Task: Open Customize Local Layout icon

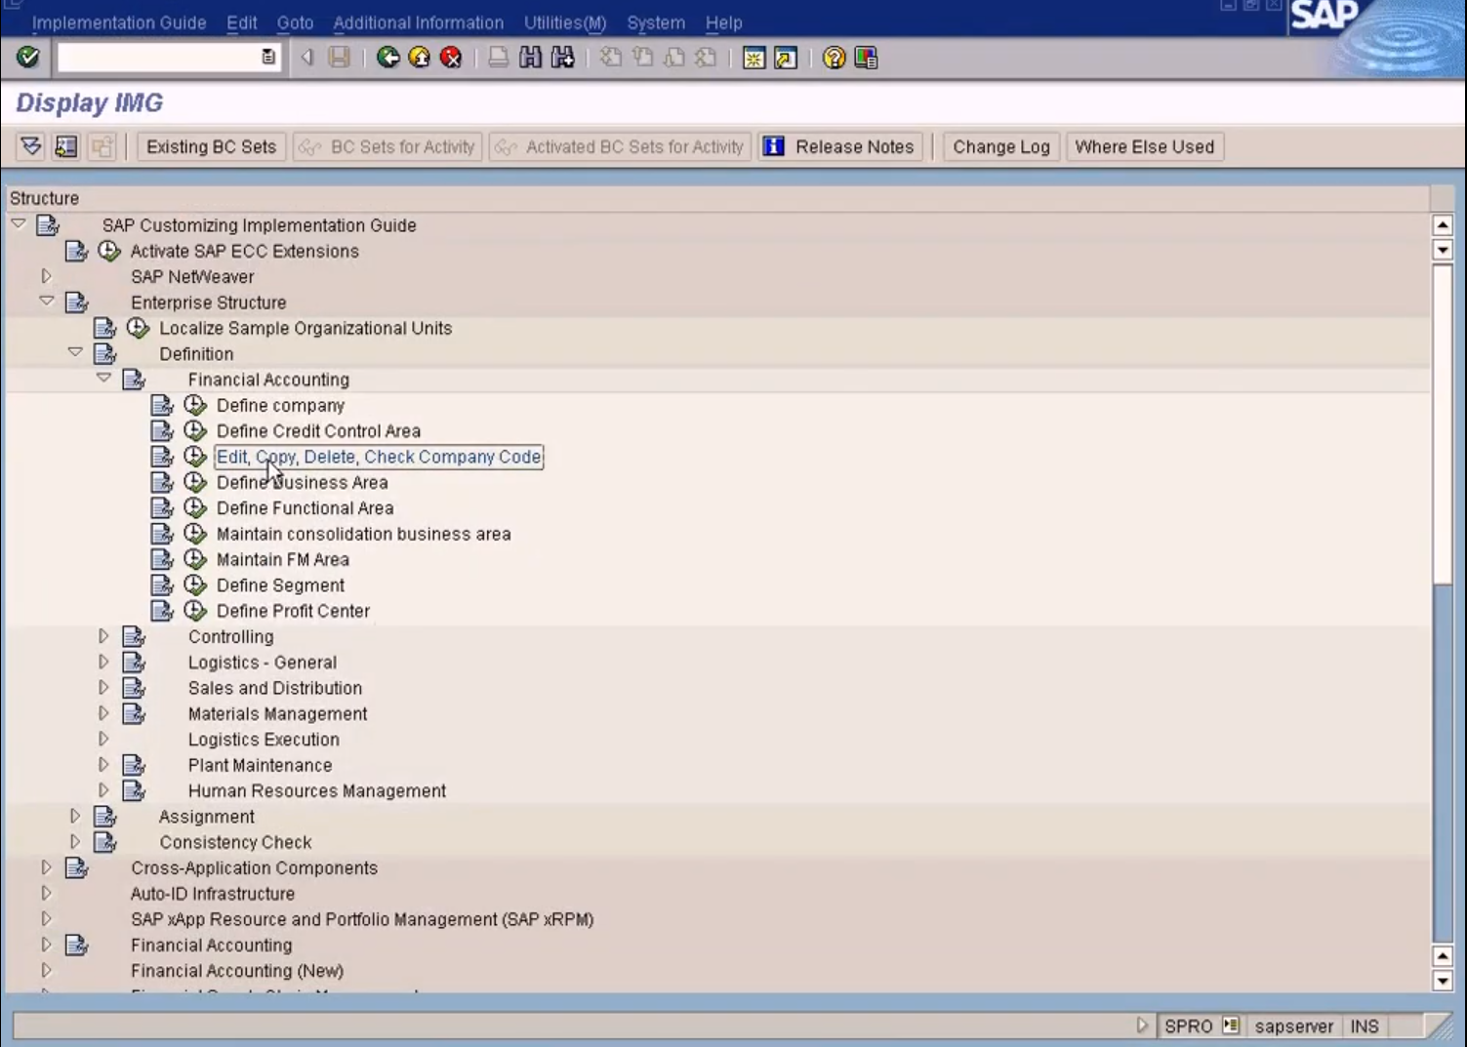Action: 866,59
